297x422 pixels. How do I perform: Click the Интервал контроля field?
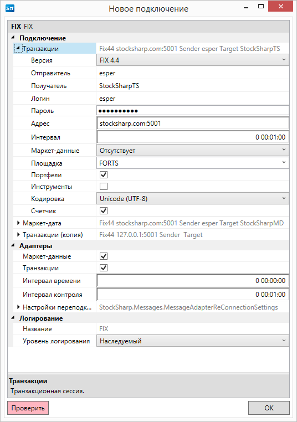click(192, 295)
